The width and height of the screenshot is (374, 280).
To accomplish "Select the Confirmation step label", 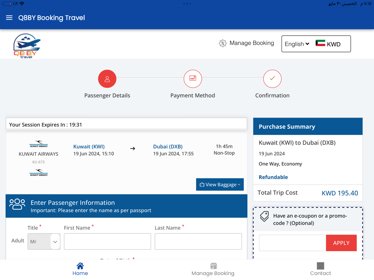I will [272, 96].
